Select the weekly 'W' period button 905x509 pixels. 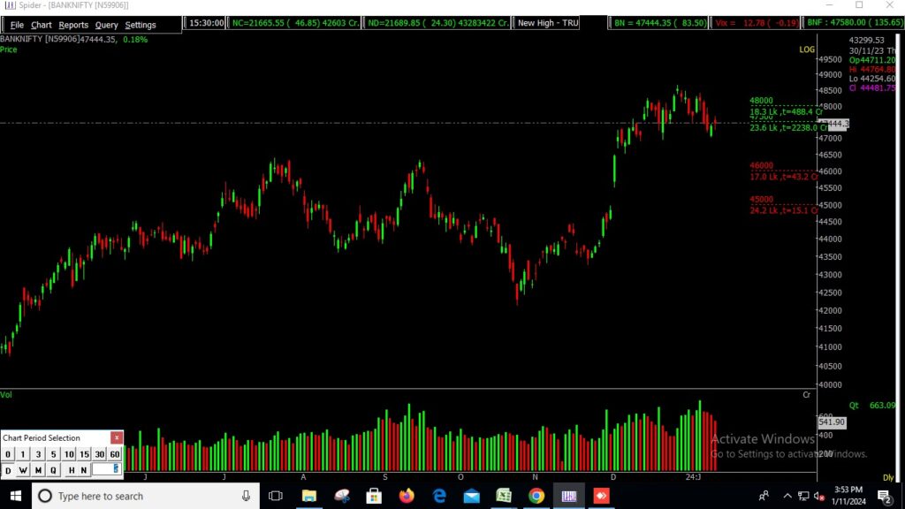pos(23,470)
